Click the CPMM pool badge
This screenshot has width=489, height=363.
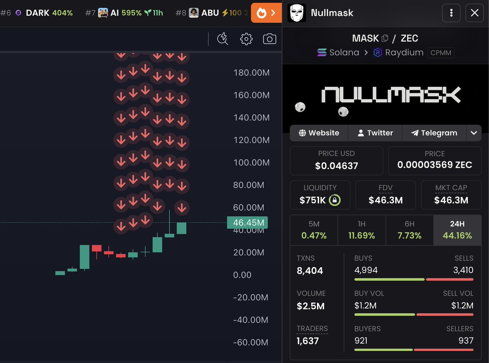(441, 53)
